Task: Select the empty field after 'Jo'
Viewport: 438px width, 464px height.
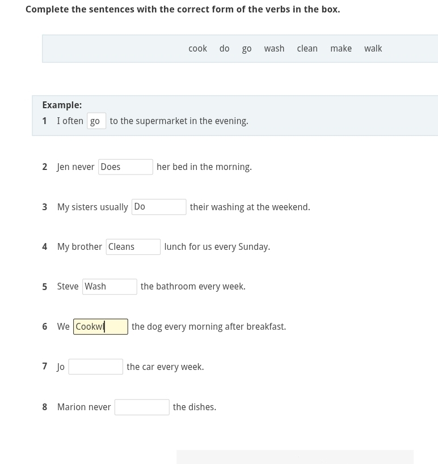Action: click(96, 367)
